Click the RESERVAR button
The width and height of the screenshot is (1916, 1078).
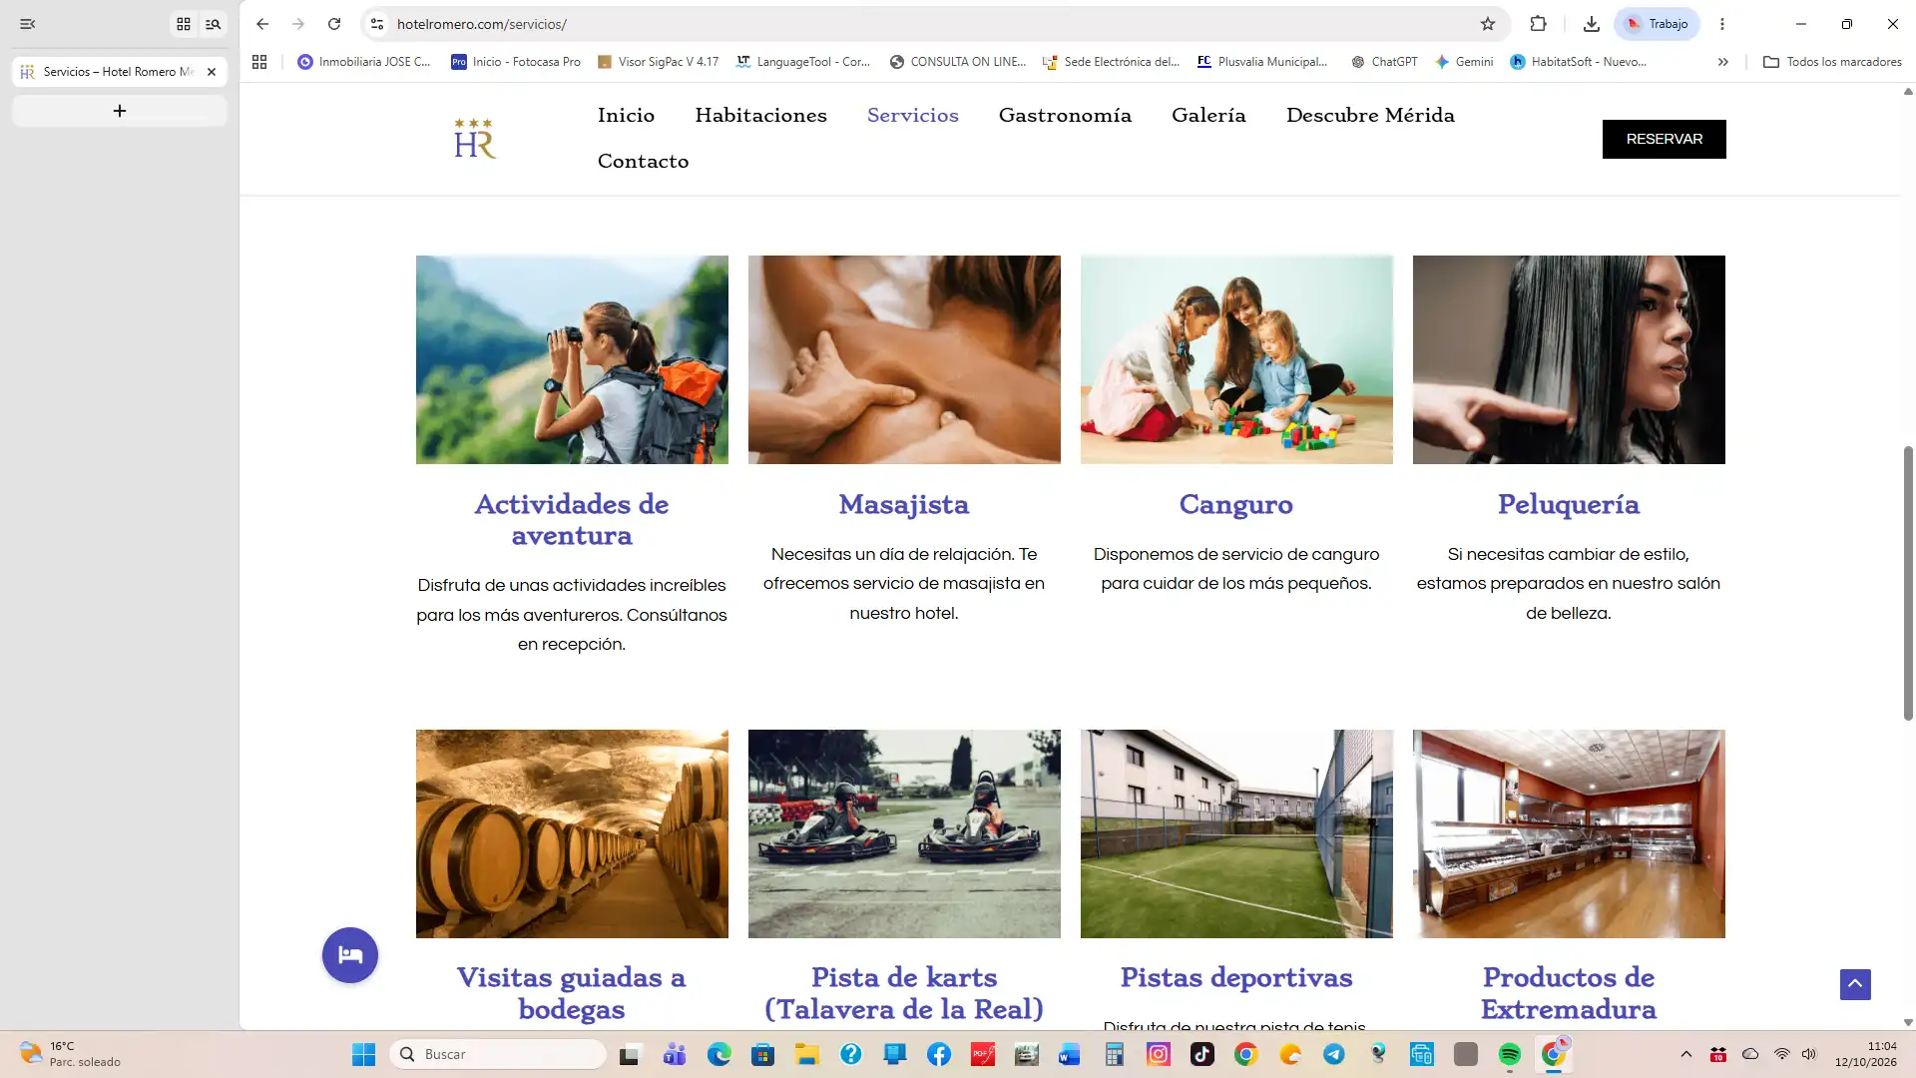pos(1665,139)
